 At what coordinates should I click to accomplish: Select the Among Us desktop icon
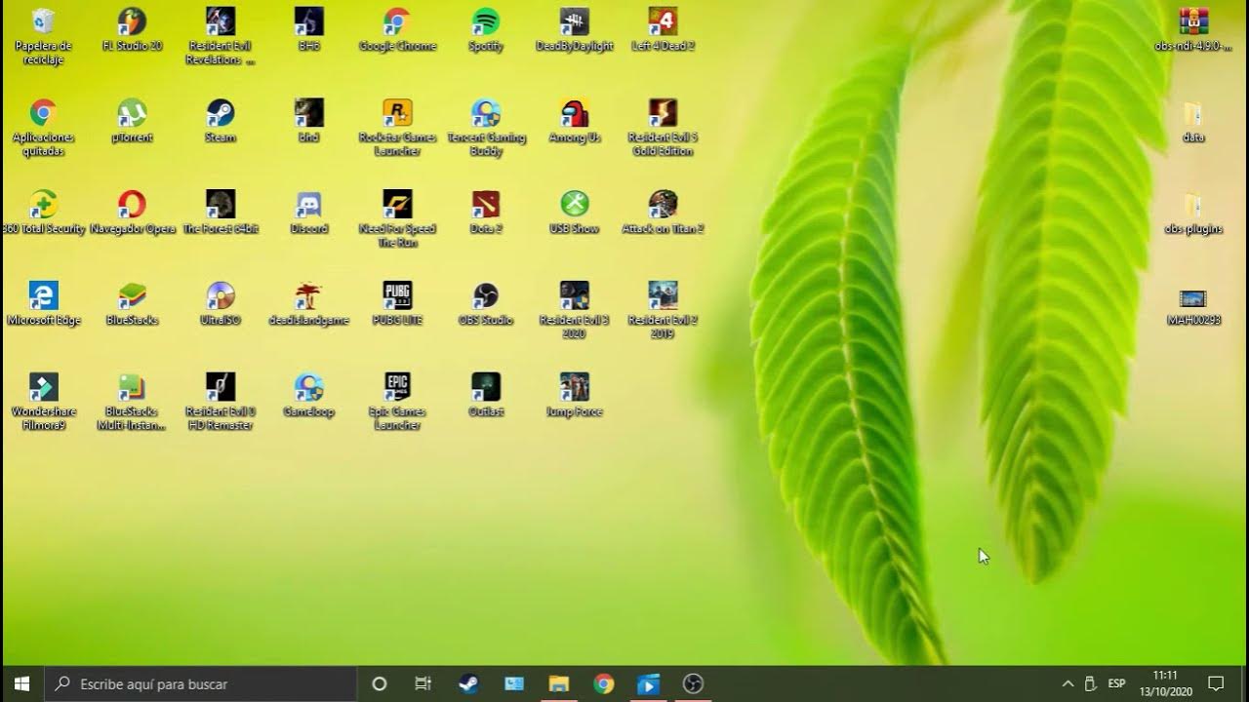click(575, 121)
